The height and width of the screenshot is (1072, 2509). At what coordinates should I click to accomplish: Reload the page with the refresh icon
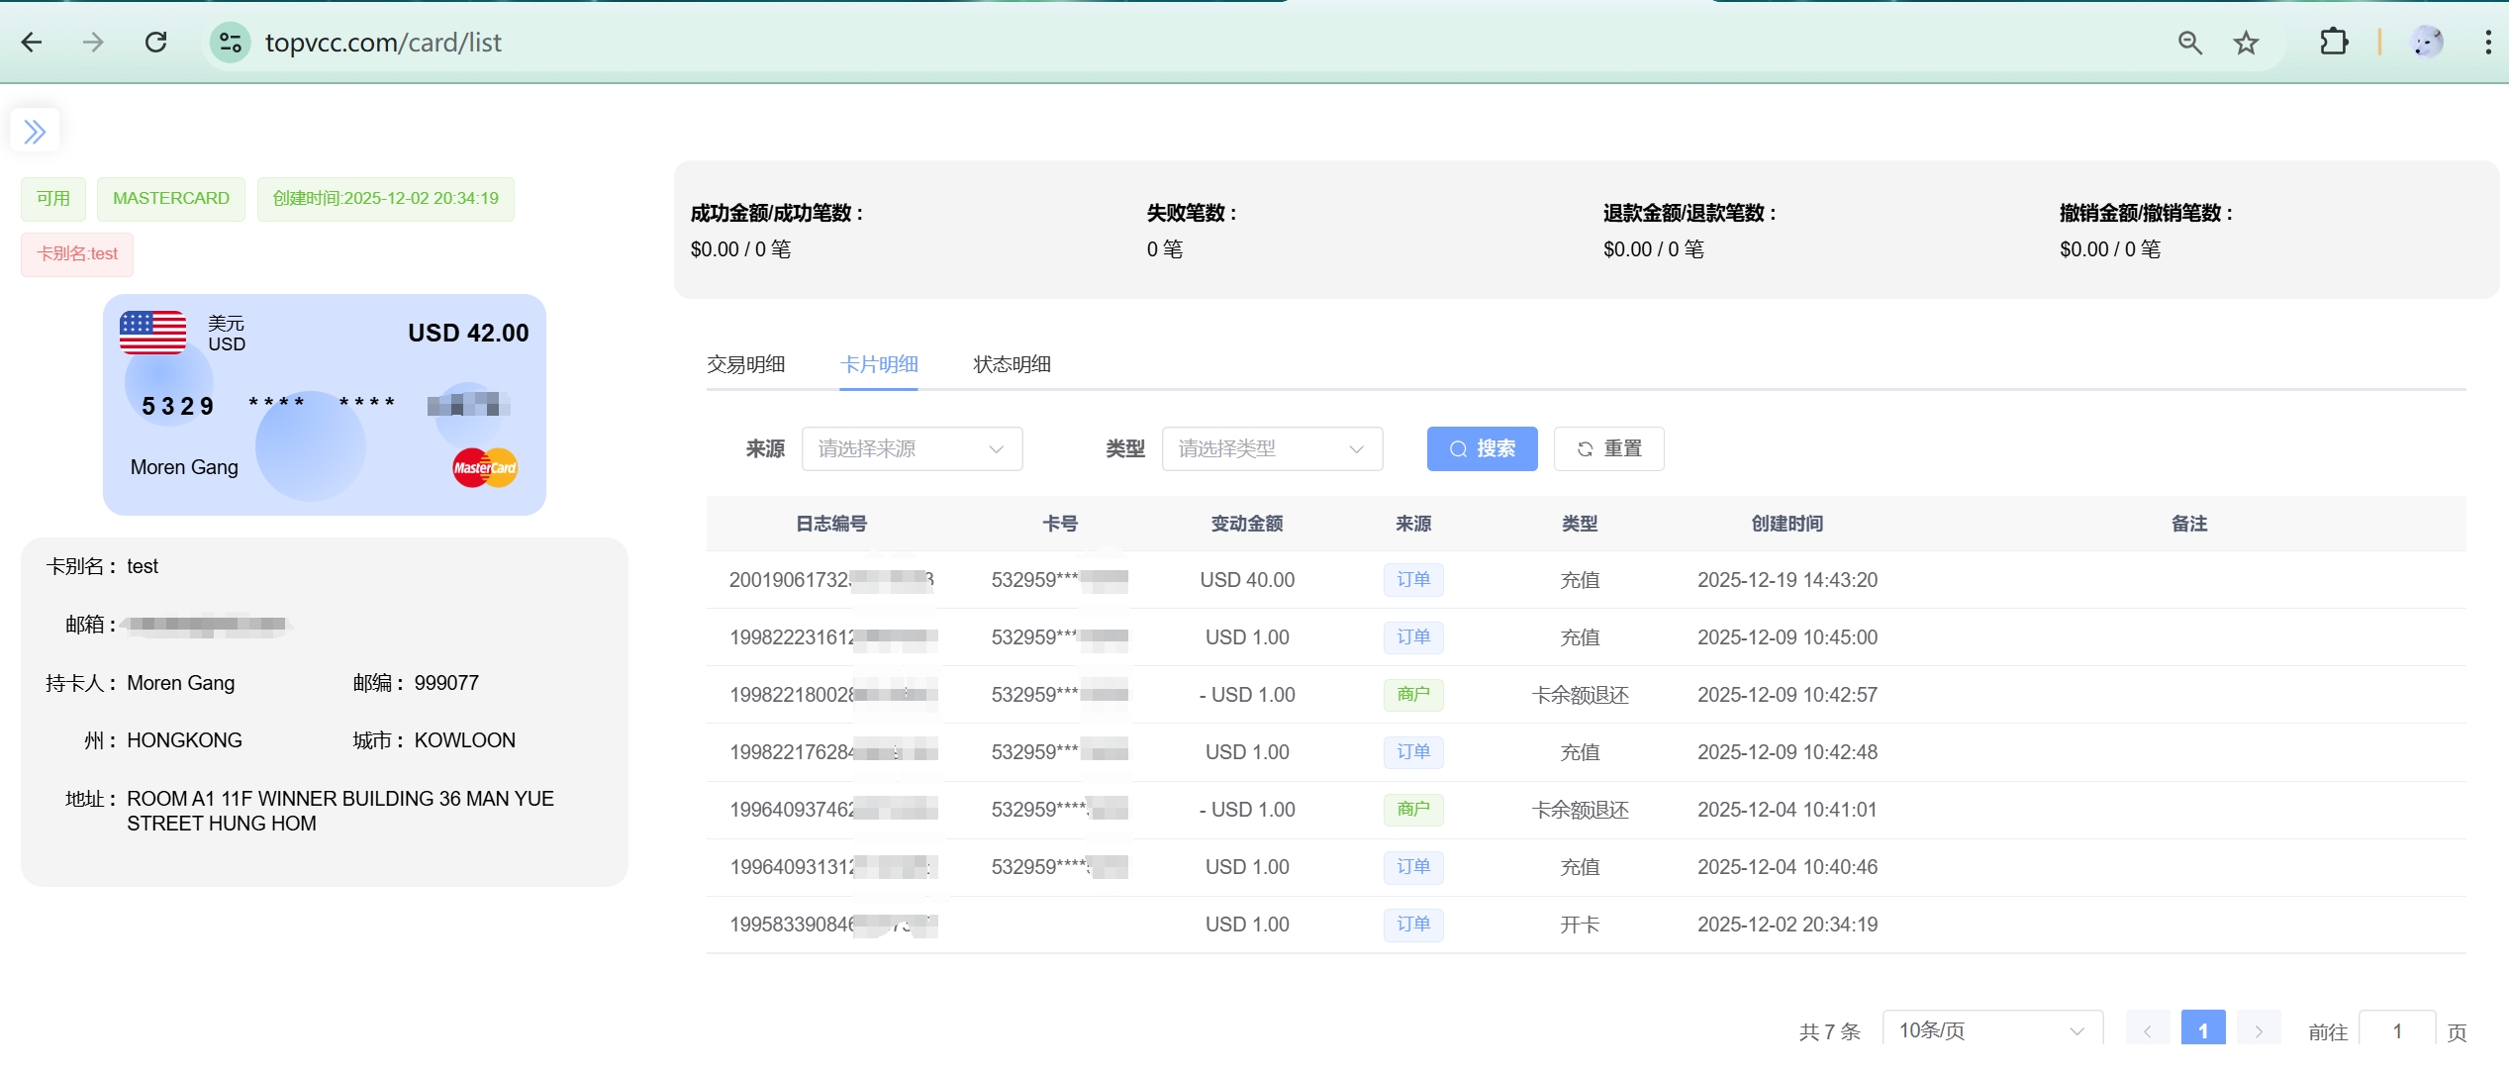pos(155,43)
